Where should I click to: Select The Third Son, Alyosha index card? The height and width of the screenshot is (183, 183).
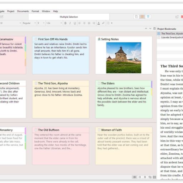click(61, 99)
